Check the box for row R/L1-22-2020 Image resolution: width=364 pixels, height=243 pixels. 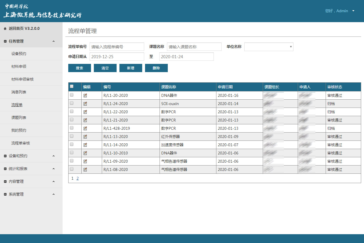(72, 112)
